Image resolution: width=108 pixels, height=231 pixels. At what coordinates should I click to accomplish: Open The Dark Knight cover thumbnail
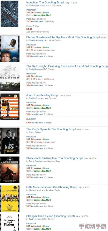10,78
